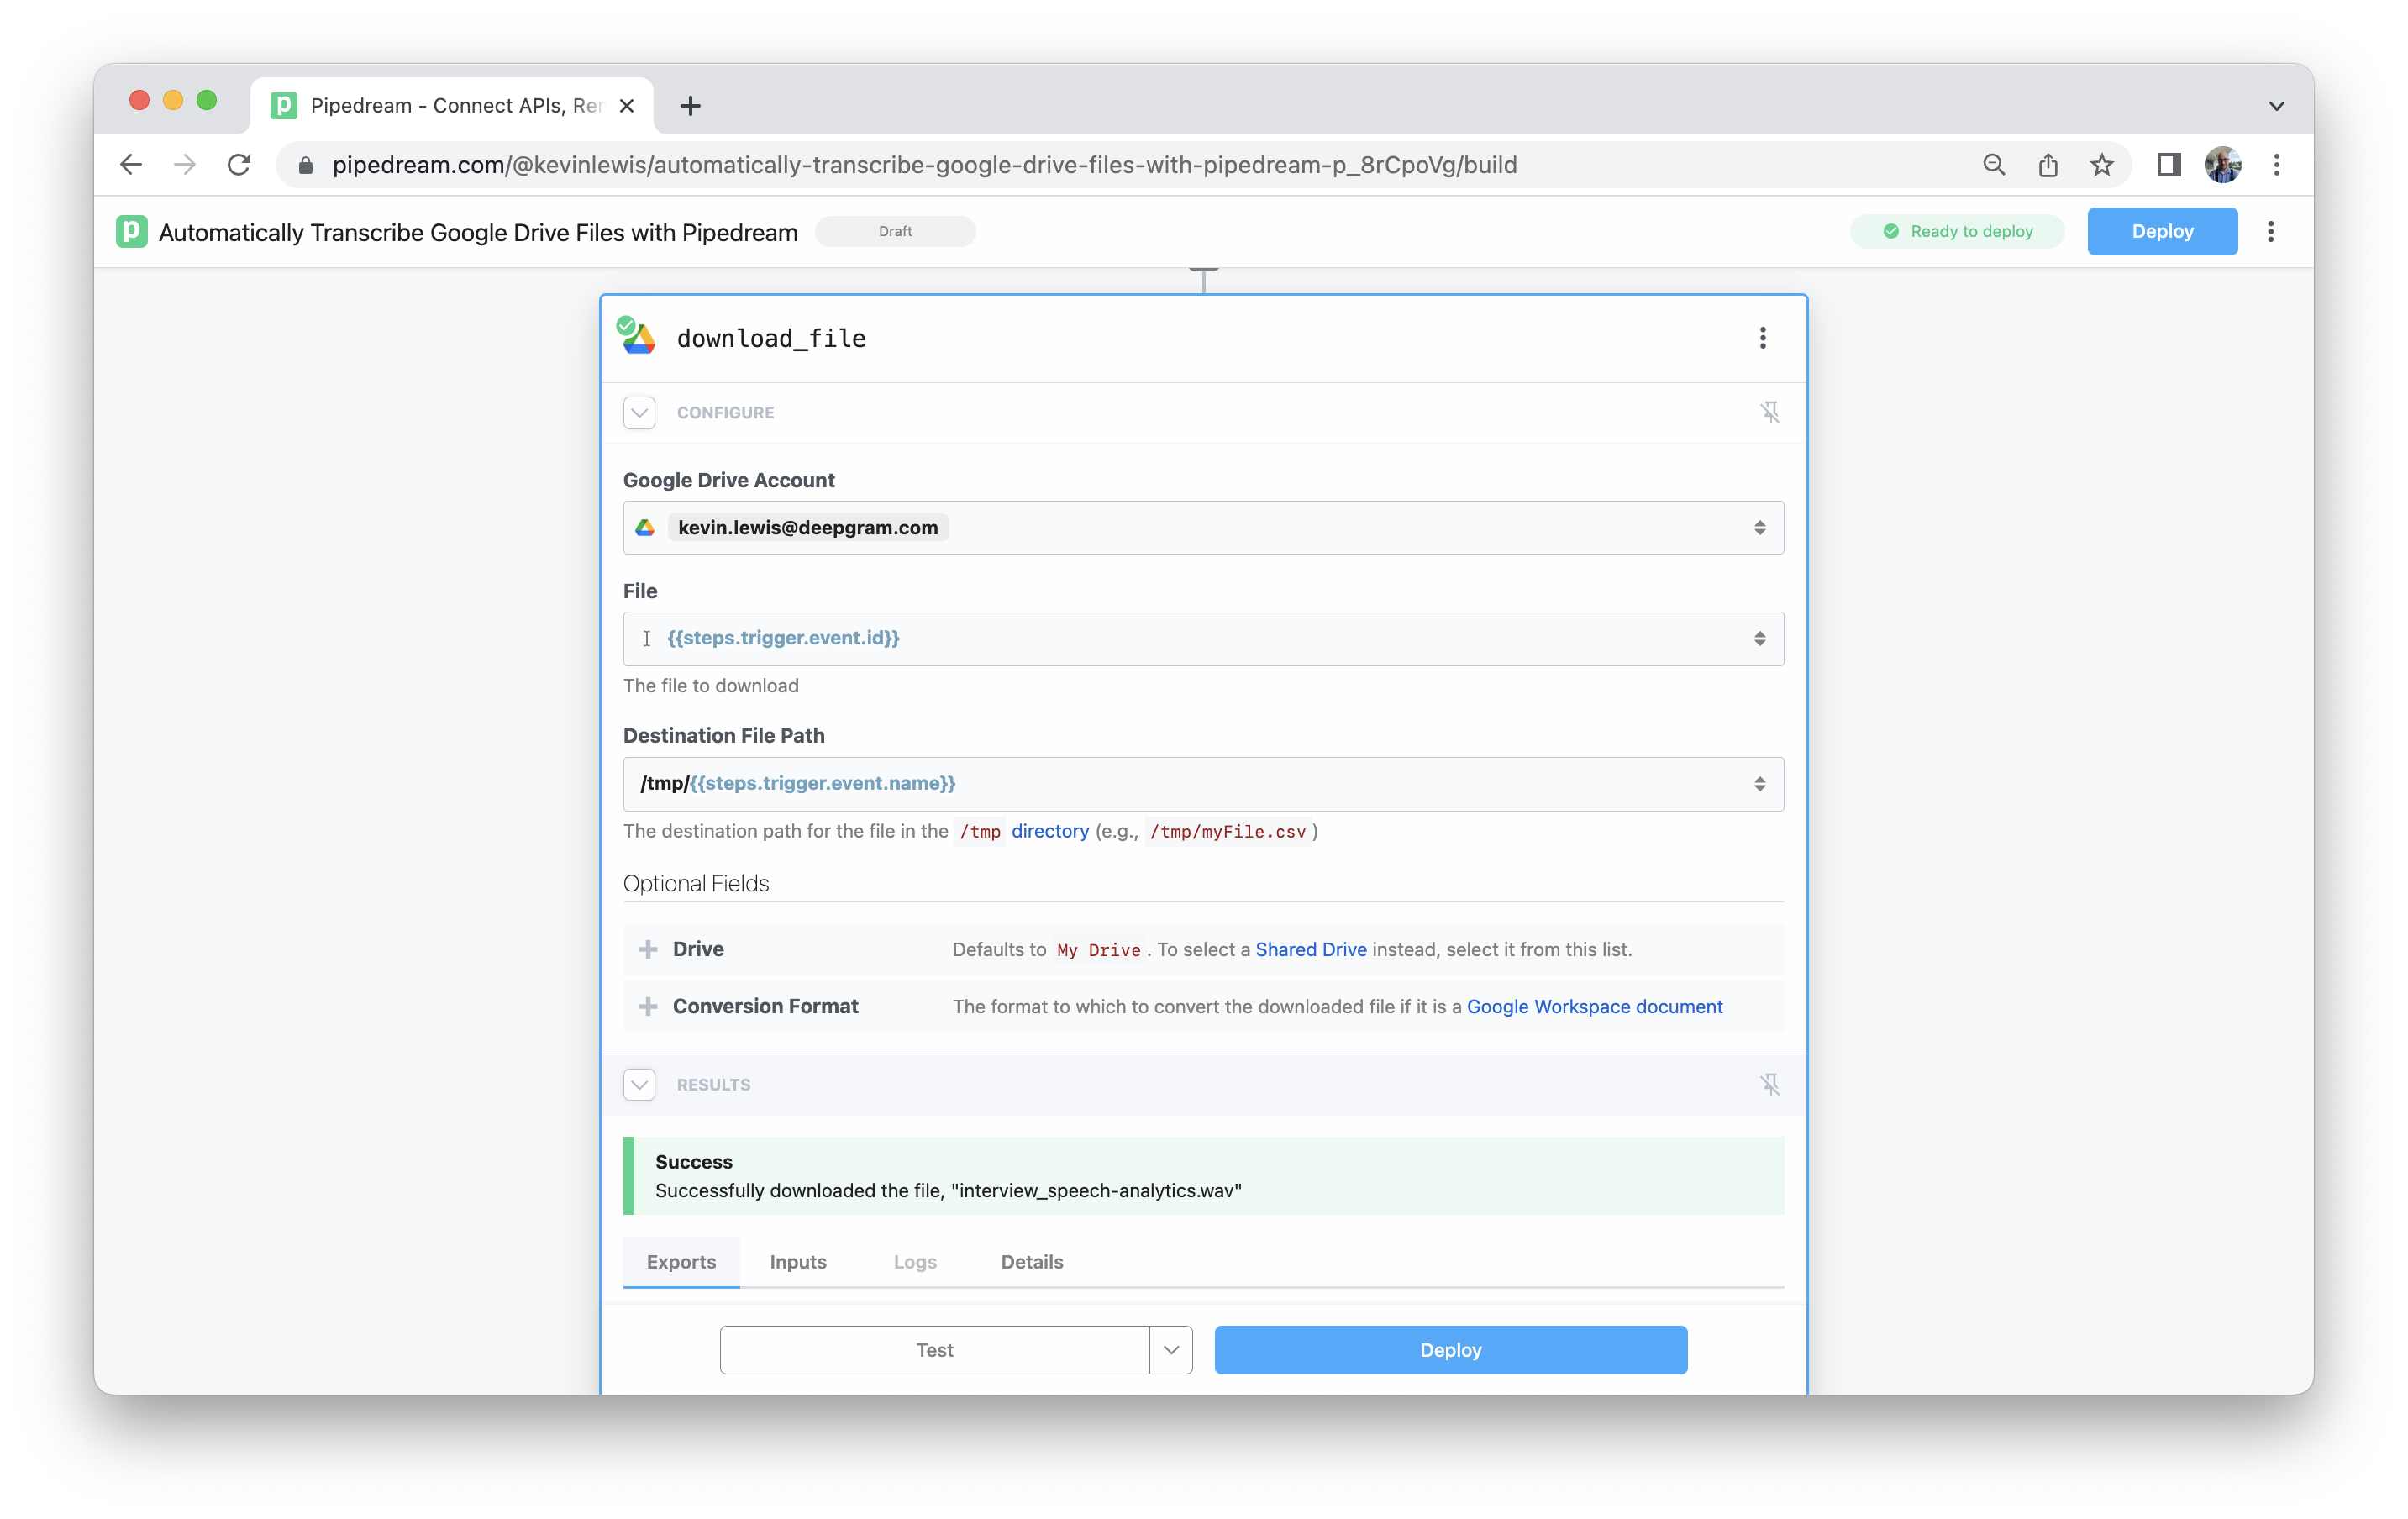This screenshot has height=1519, width=2408.
Task: Switch to the Inputs tab
Action: [798, 1262]
